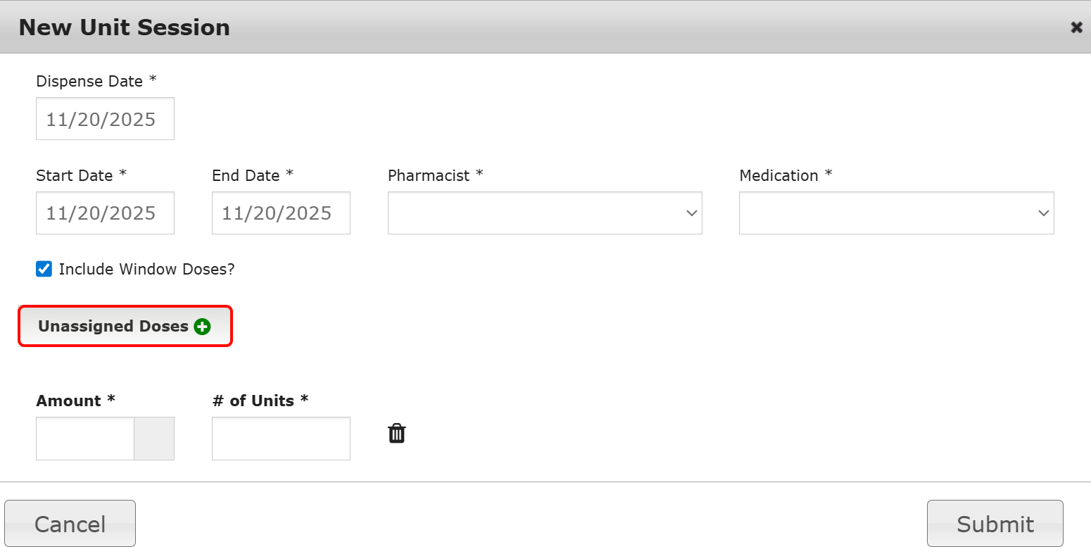This screenshot has width=1091, height=547.
Task: Expand the Medication dropdown list
Action: click(x=896, y=213)
